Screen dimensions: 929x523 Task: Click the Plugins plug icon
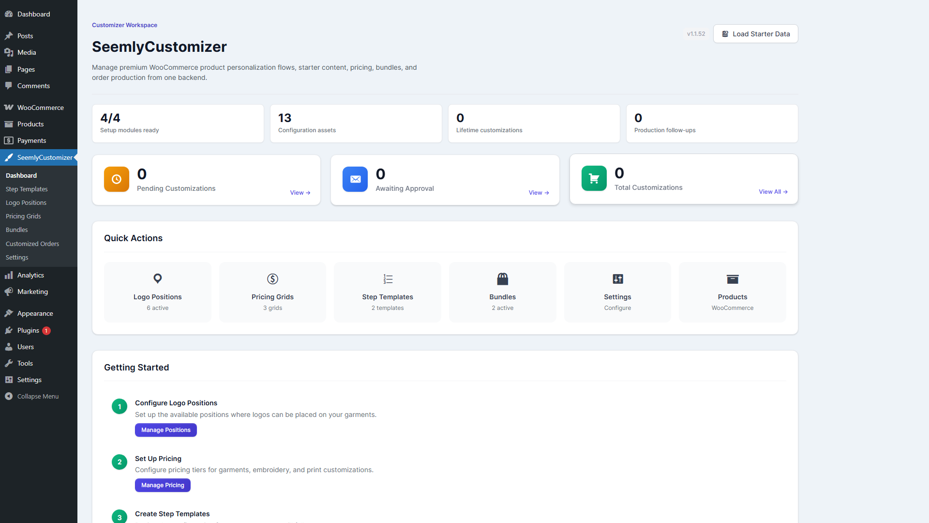coord(9,330)
